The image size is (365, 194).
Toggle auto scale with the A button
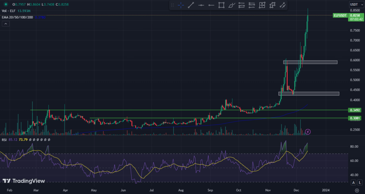click(353, 182)
